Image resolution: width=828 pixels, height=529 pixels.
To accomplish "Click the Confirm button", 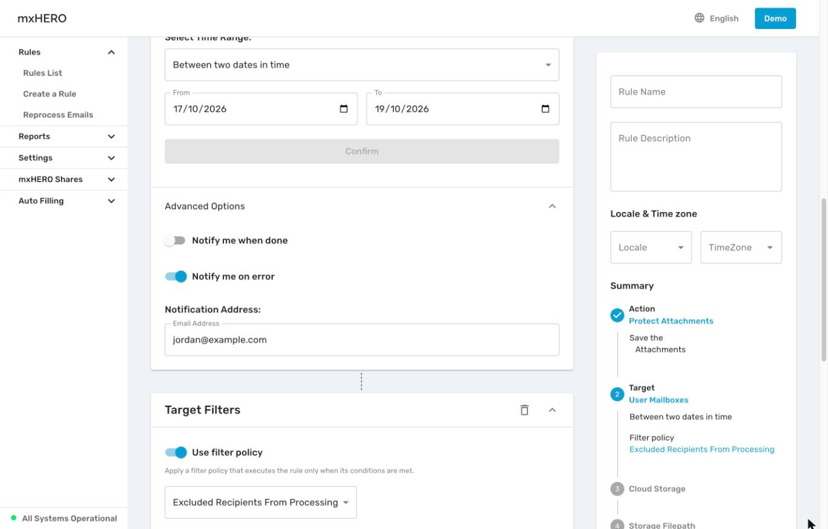I will pyautogui.click(x=362, y=152).
